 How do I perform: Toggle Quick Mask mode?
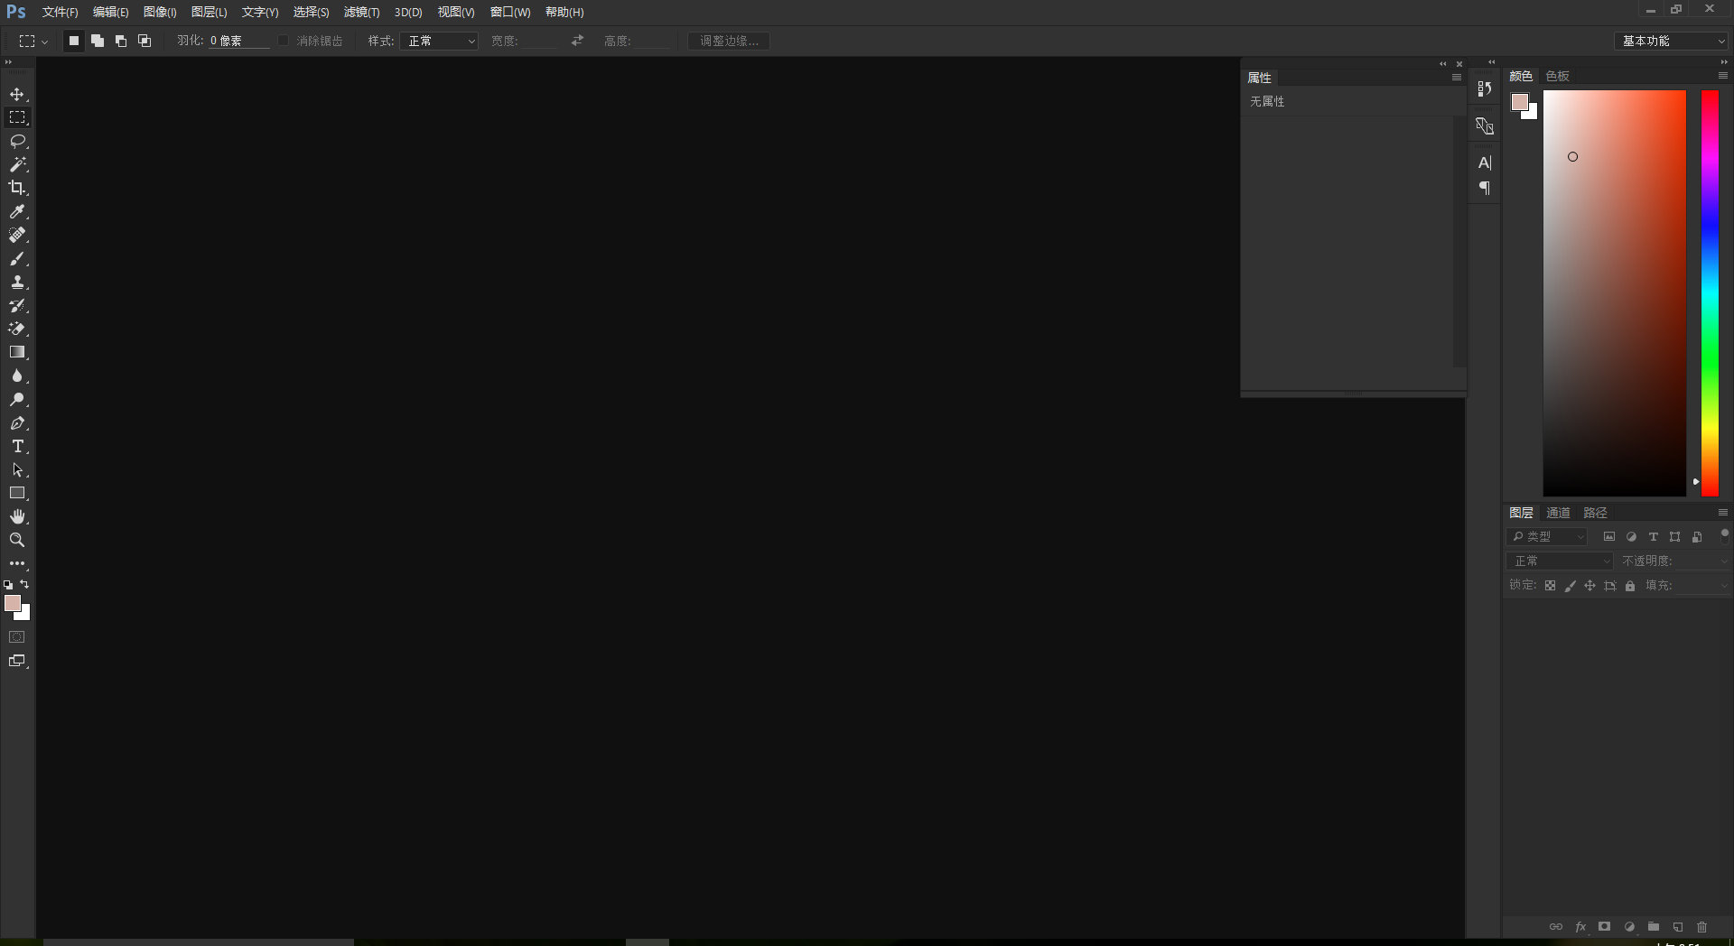pyautogui.click(x=17, y=637)
